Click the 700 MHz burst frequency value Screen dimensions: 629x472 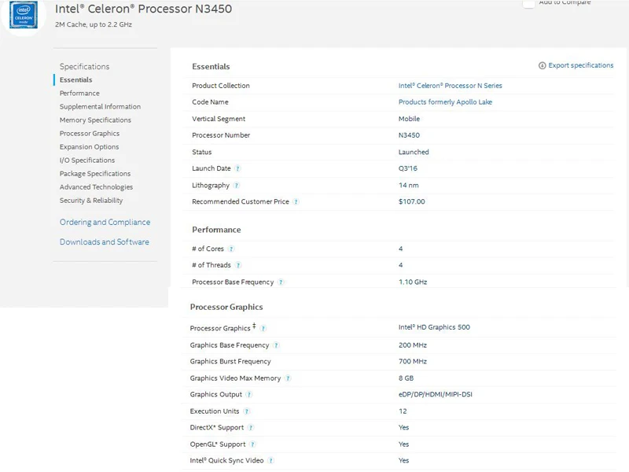point(412,361)
